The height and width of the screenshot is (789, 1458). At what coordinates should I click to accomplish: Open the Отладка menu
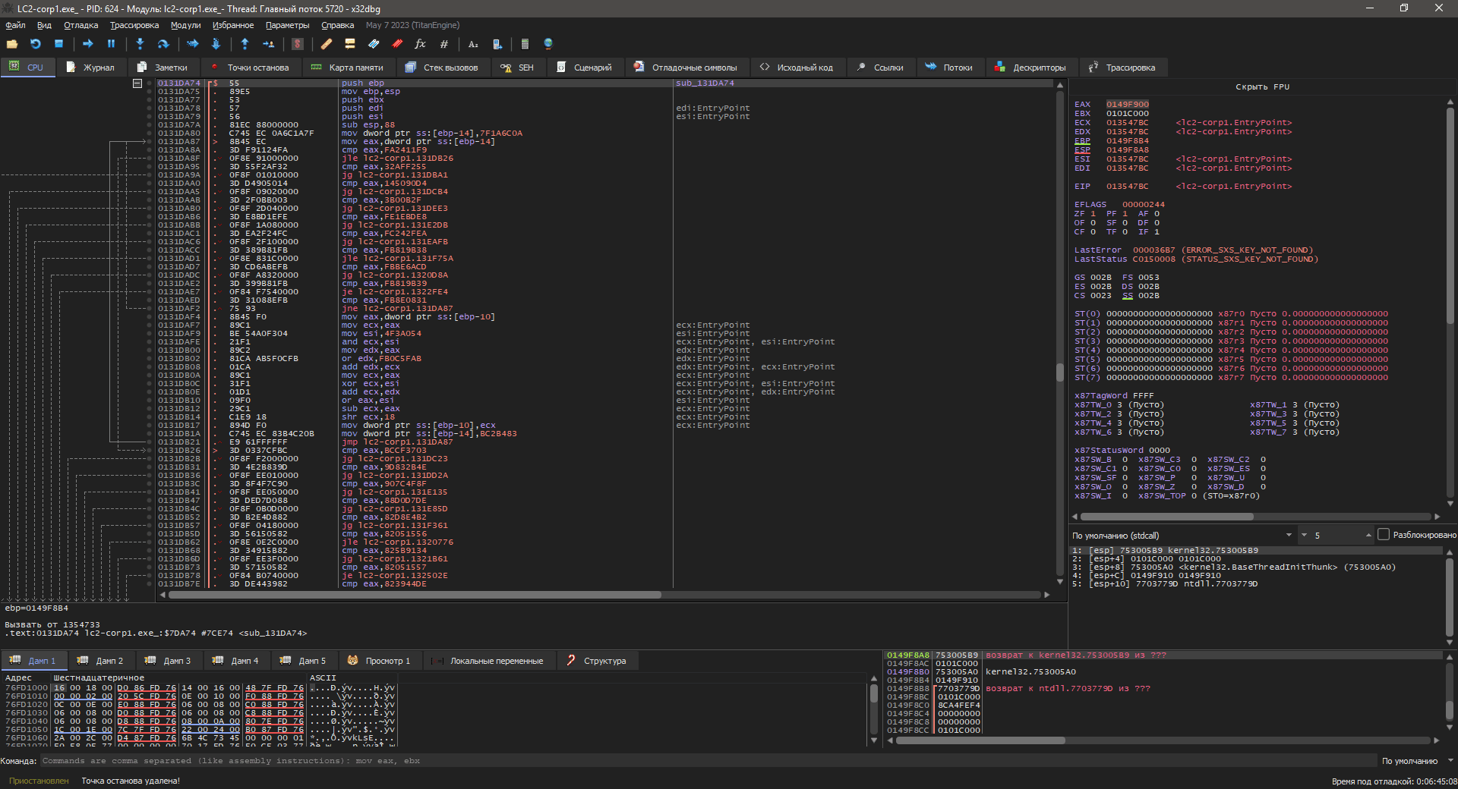pyautogui.click(x=80, y=25)
